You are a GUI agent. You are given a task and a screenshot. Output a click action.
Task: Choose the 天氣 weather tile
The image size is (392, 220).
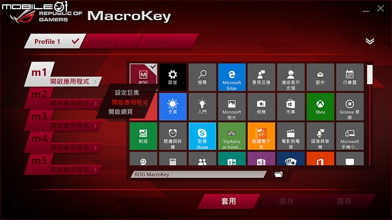173,106
